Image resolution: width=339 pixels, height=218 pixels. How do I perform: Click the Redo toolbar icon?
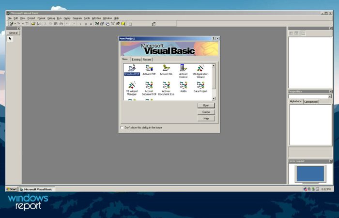pos(73,24)
